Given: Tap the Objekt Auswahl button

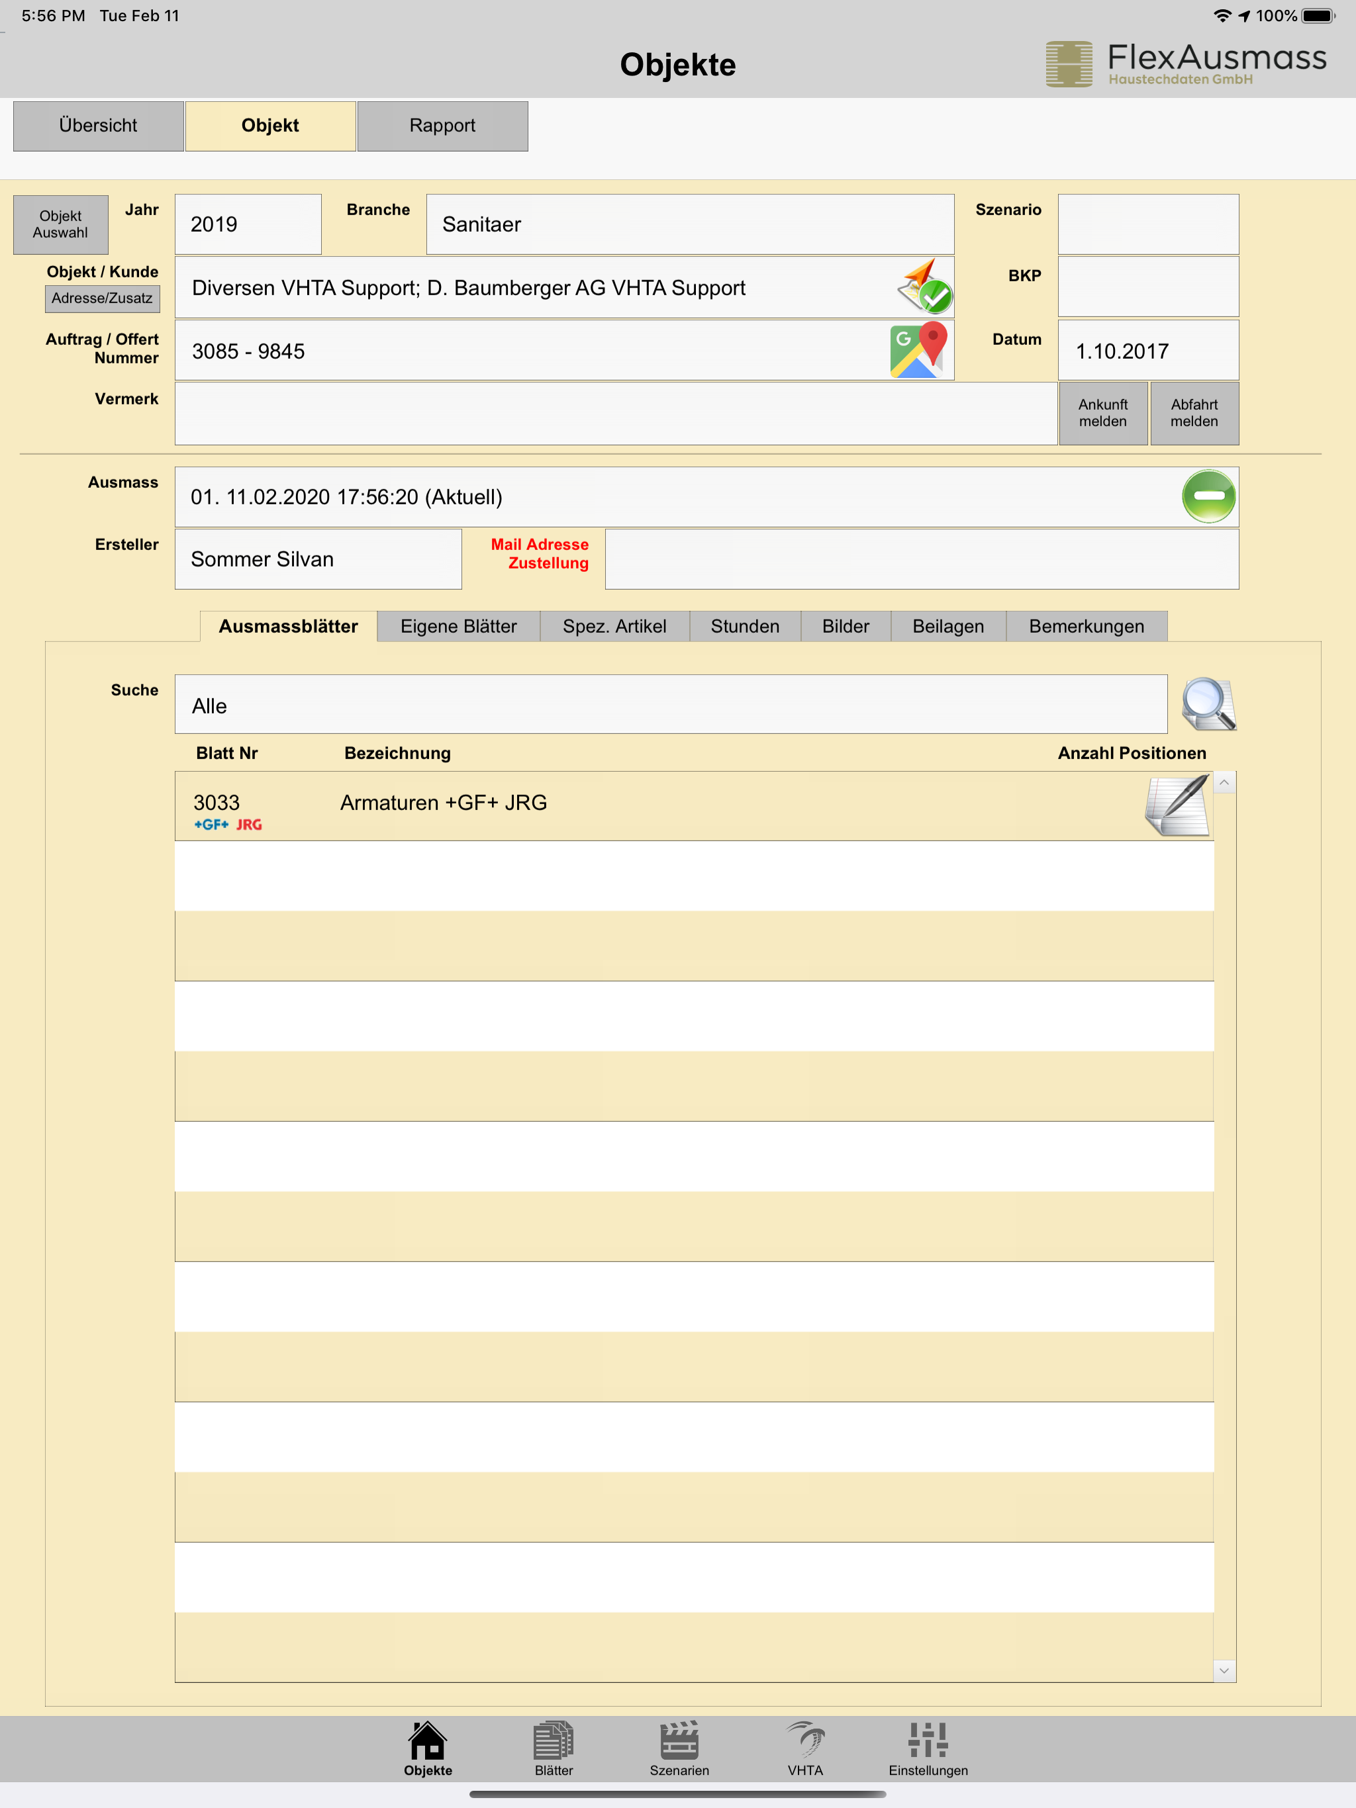Looking at the screenshot, I should point(60,225).
